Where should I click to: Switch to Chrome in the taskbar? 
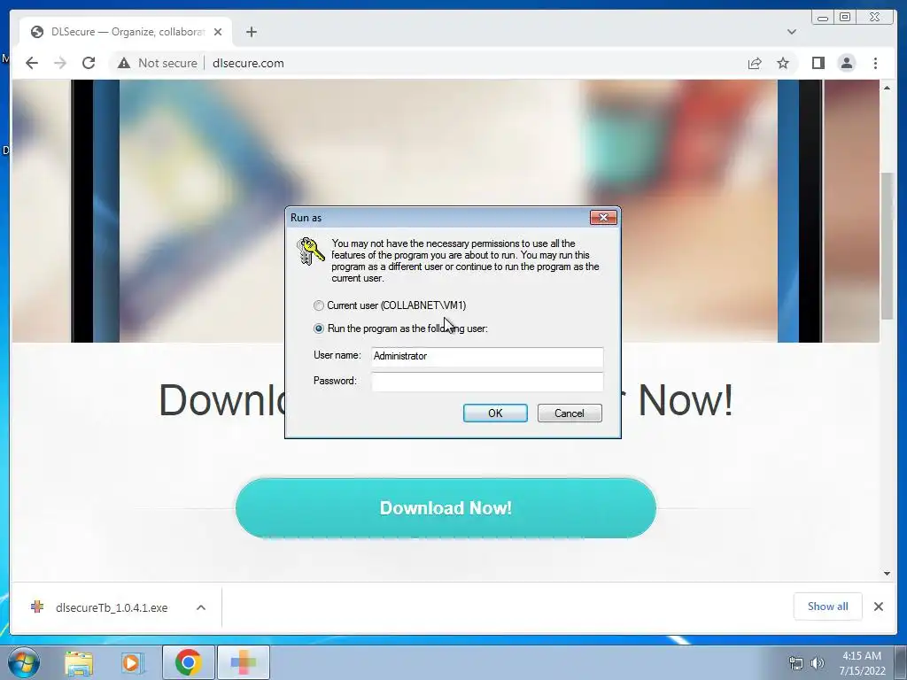(x=188, y=662)
